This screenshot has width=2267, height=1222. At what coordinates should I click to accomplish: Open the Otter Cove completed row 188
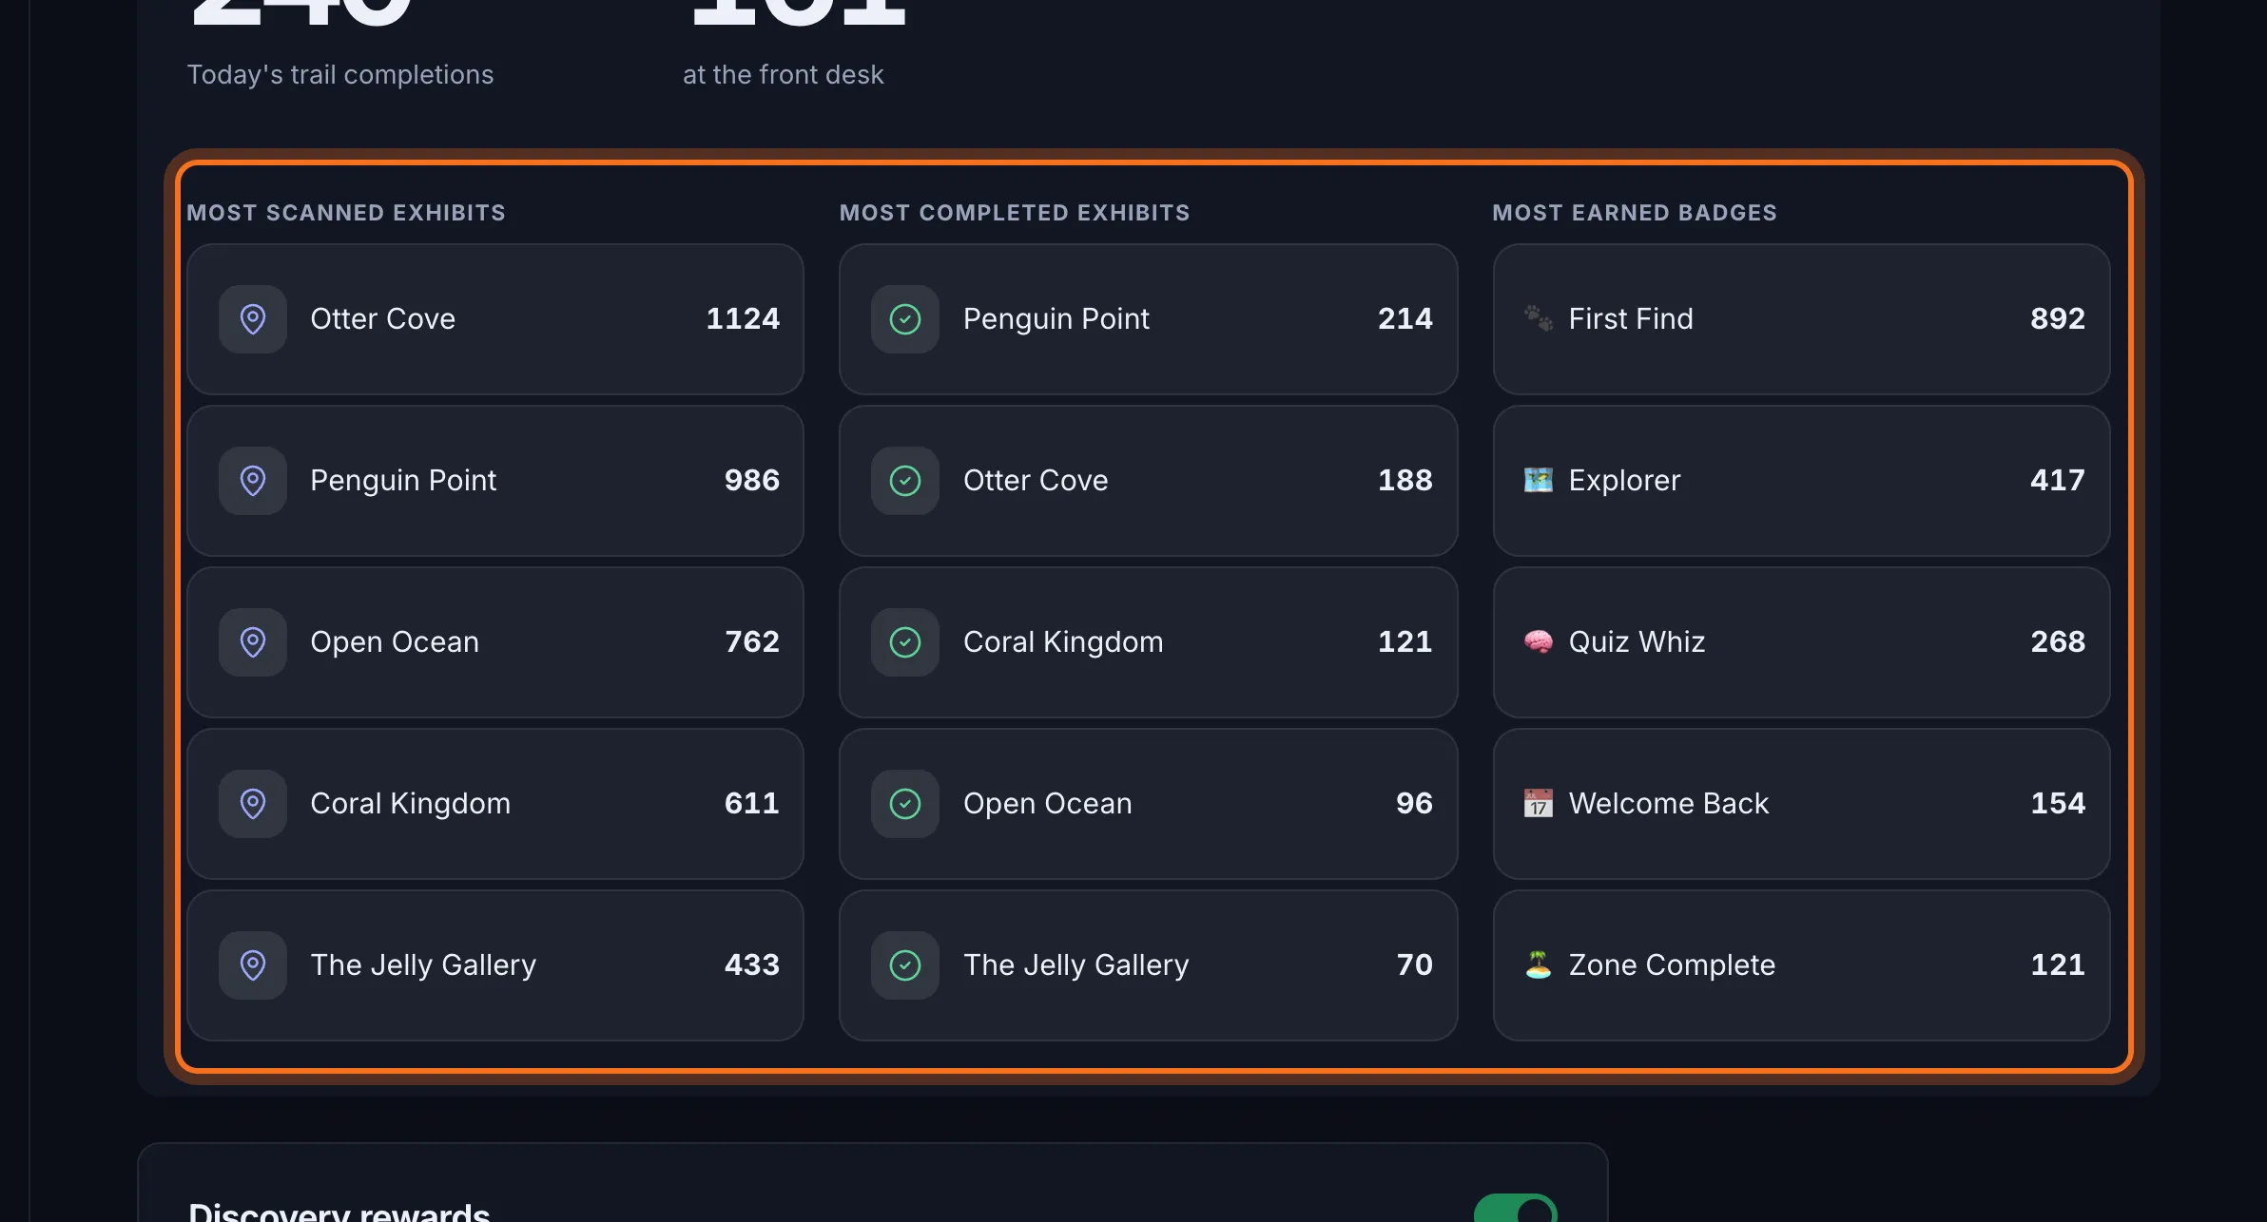[x=1148, y=481]
